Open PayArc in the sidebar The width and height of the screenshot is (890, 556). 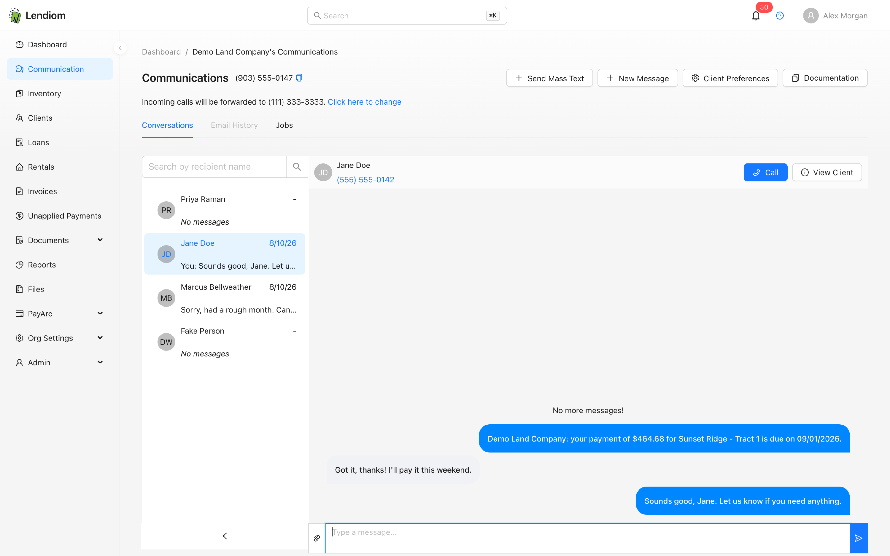pyautogui.click(x=60, y=314)
